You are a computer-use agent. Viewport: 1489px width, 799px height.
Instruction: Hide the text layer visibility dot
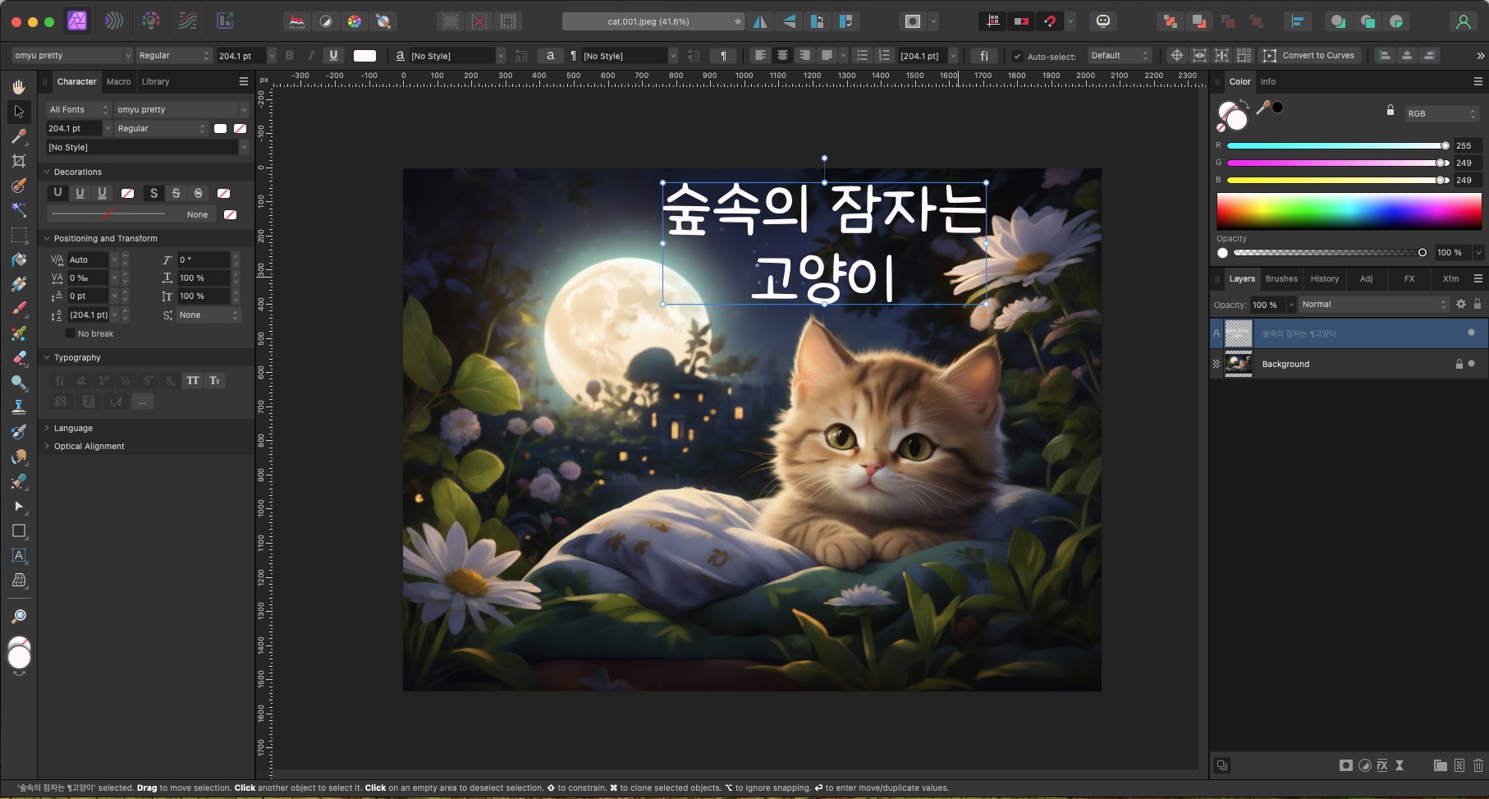pyautogui.click(x=1471, y=333)
